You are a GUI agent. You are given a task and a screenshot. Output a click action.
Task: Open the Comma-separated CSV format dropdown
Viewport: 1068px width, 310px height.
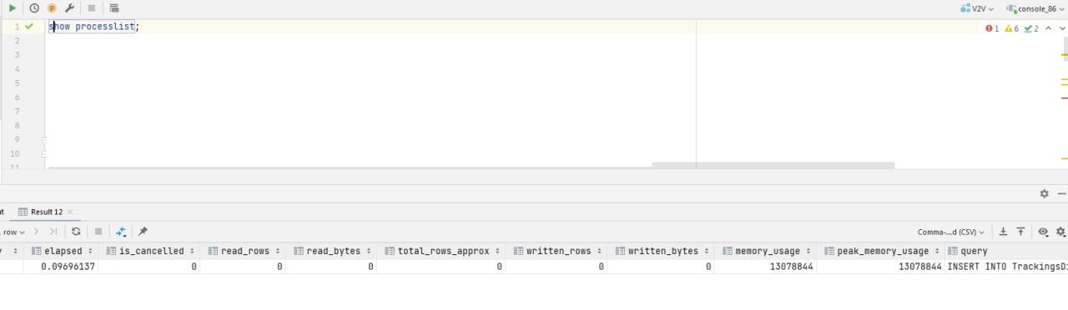point(951,232)
